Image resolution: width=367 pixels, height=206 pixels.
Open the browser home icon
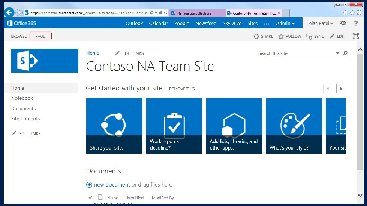345,13
